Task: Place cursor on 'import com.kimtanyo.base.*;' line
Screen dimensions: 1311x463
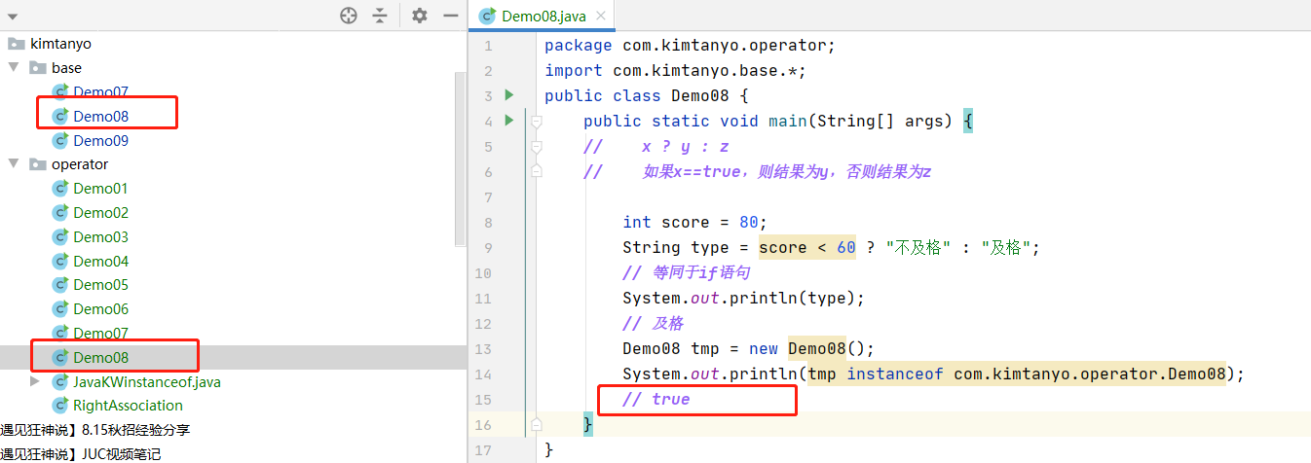Action: (x=675, y=70)
